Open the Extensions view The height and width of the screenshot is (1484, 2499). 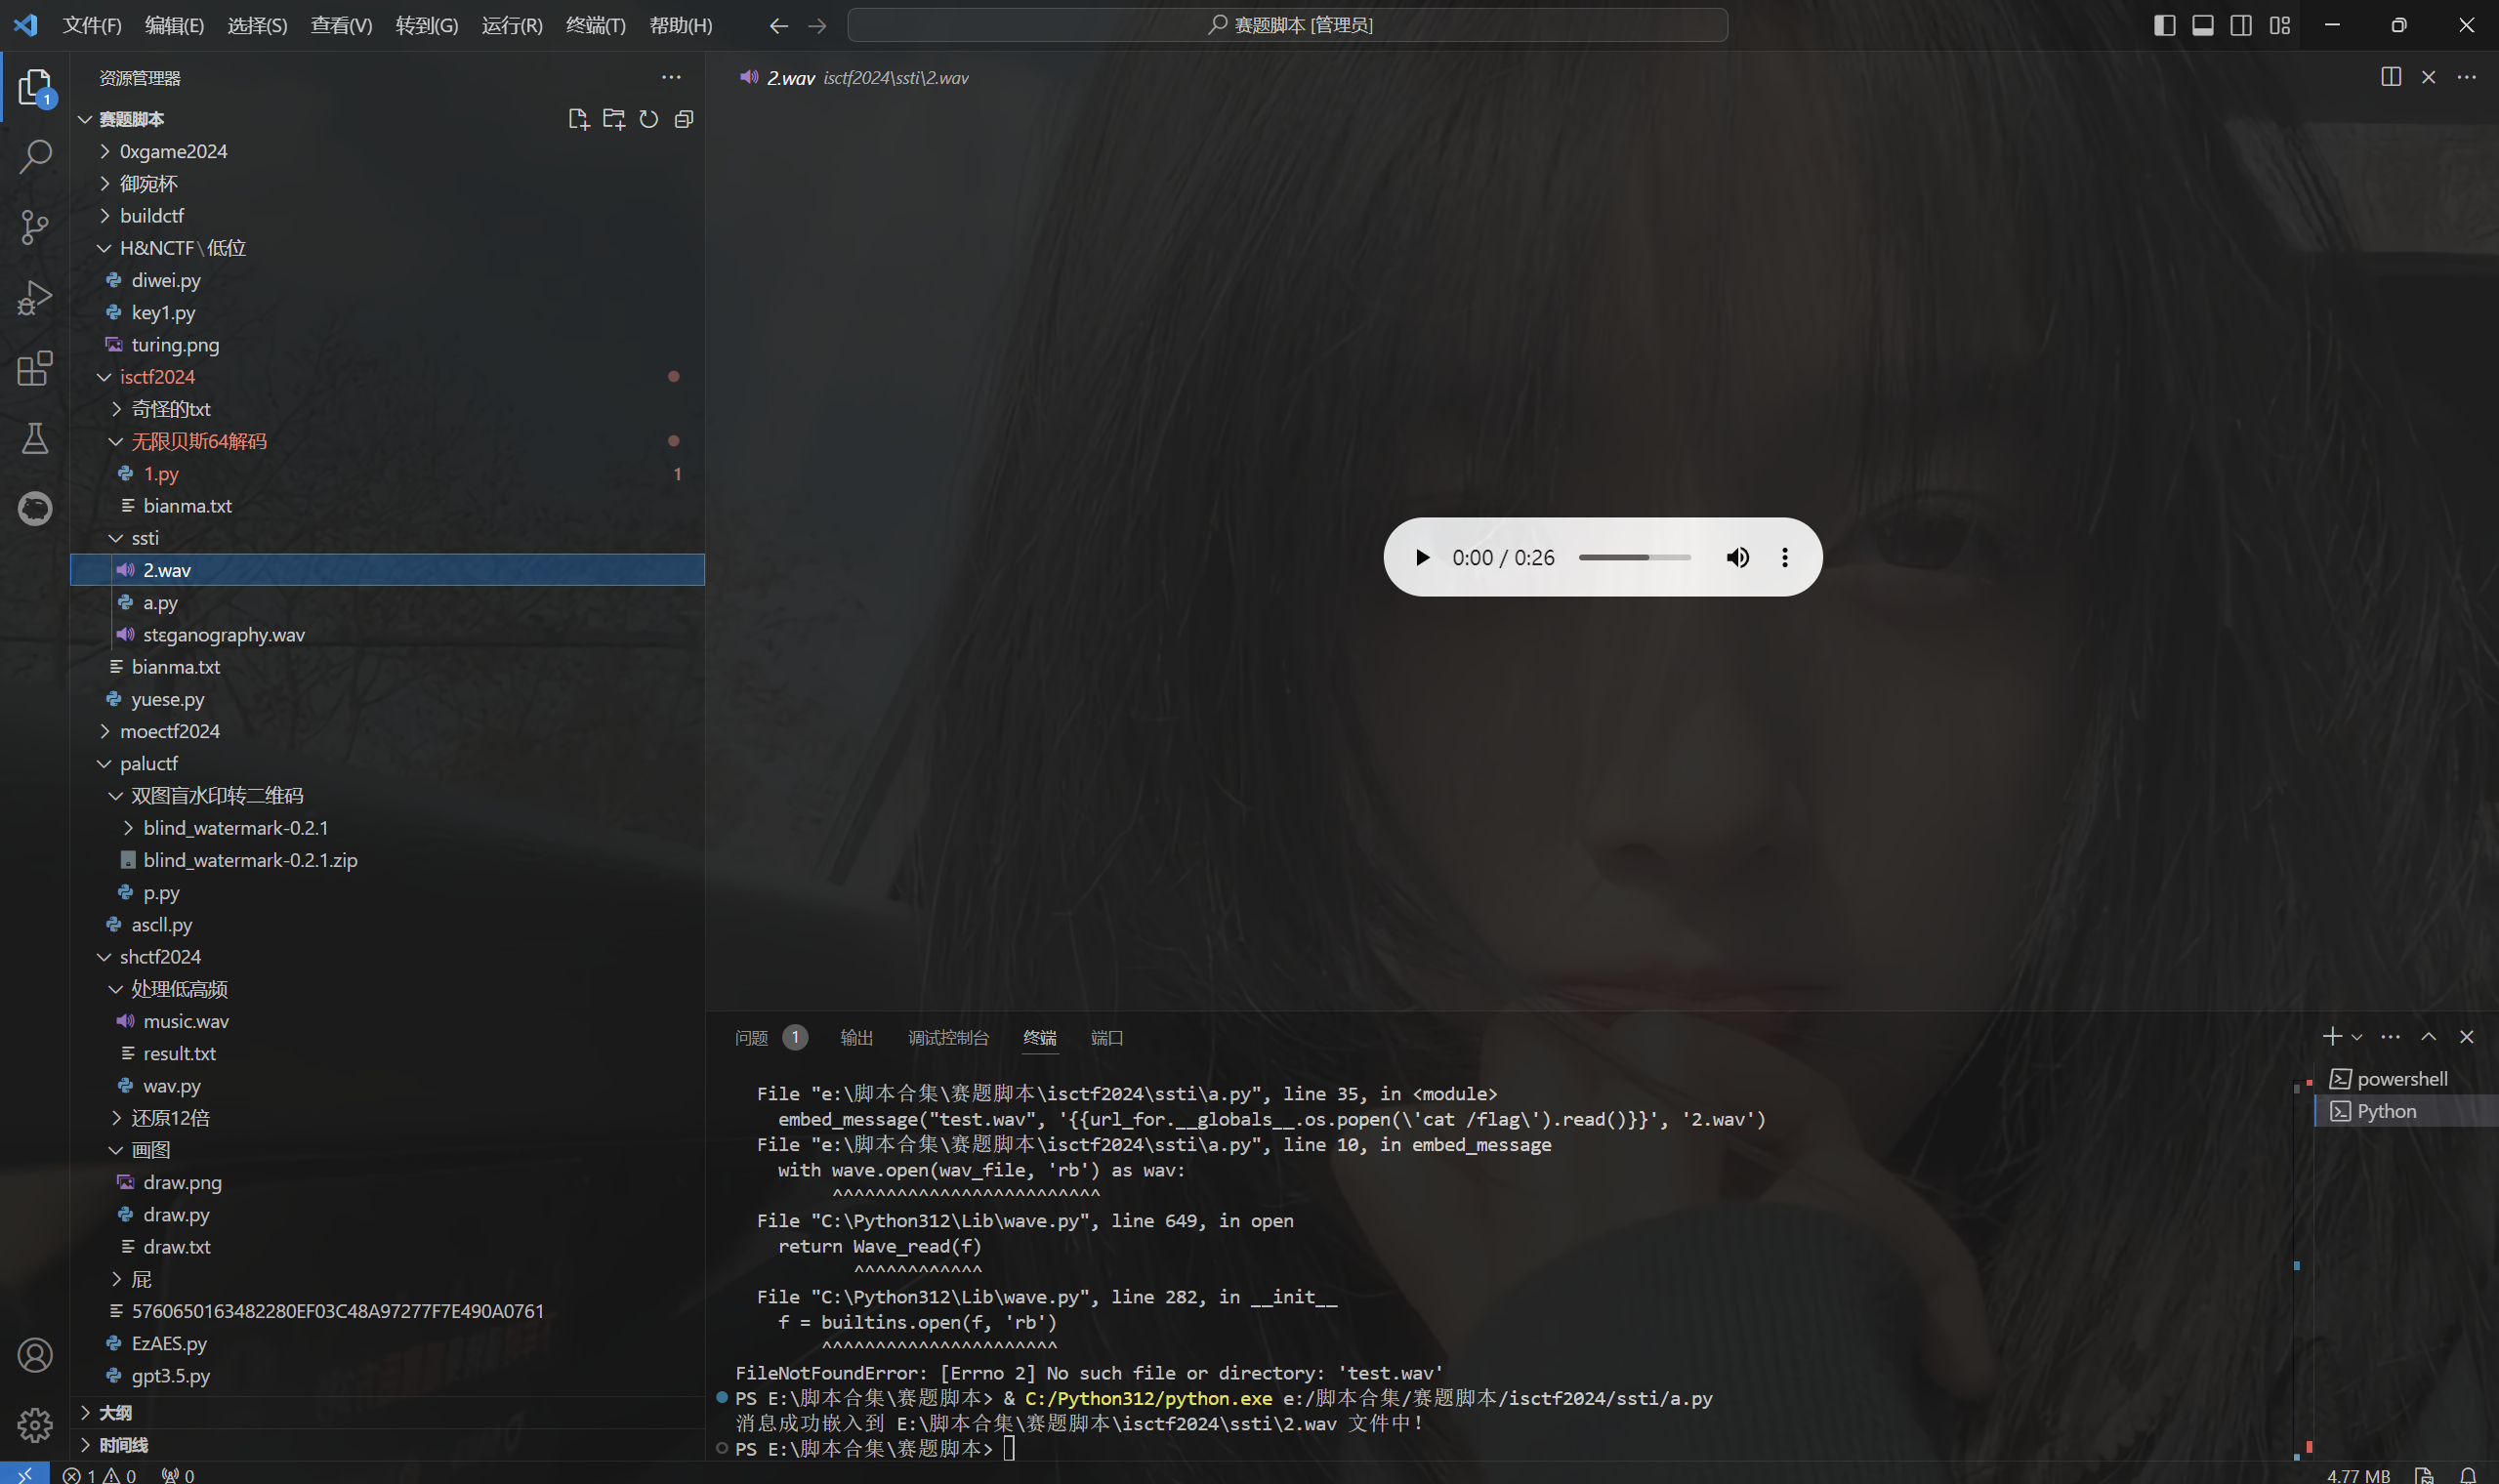click(35, 368)
